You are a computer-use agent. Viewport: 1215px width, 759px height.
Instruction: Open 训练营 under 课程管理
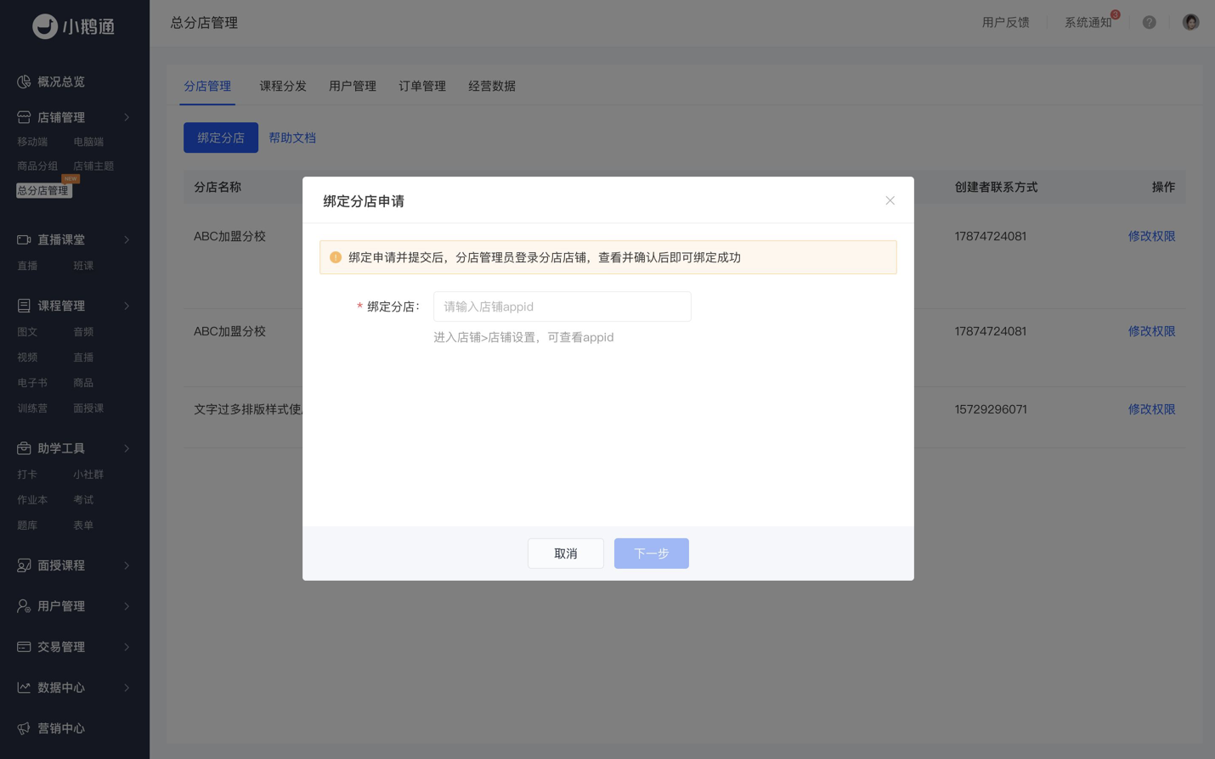[32, 408]
